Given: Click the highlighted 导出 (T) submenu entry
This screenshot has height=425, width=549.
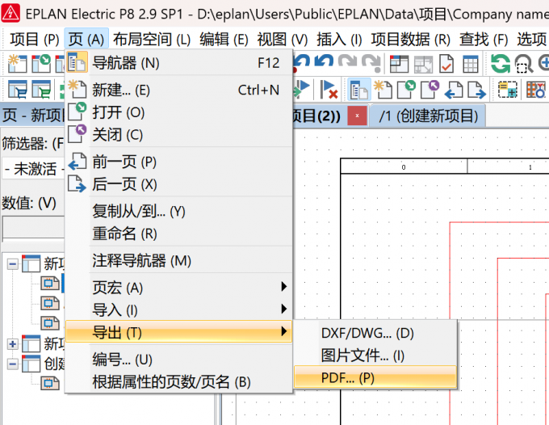Looking at the screenshot, I should click(179, 332).
